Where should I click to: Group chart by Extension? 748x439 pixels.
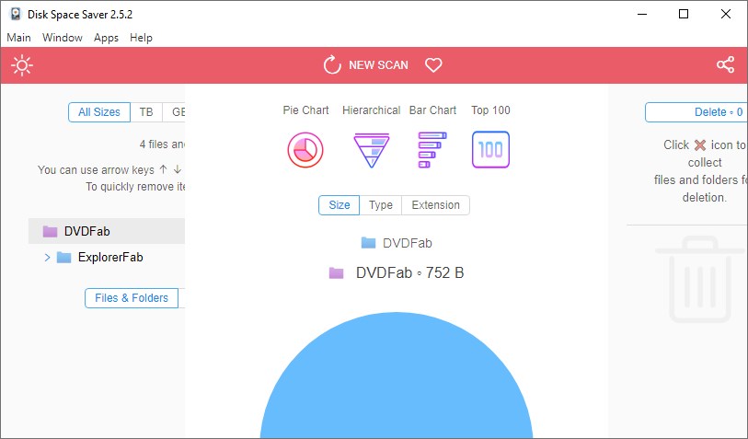[x=435, y=205]
